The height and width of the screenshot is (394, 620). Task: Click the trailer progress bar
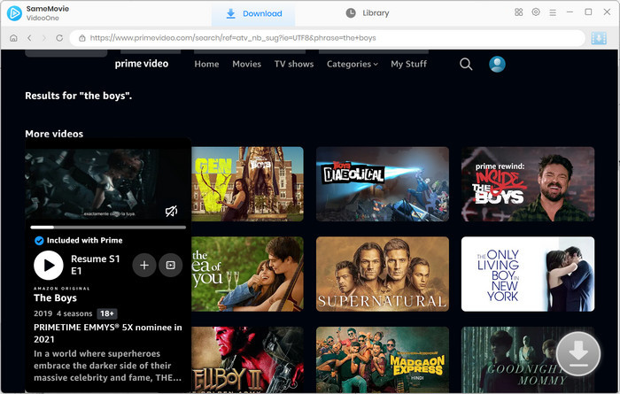[108, 228]
